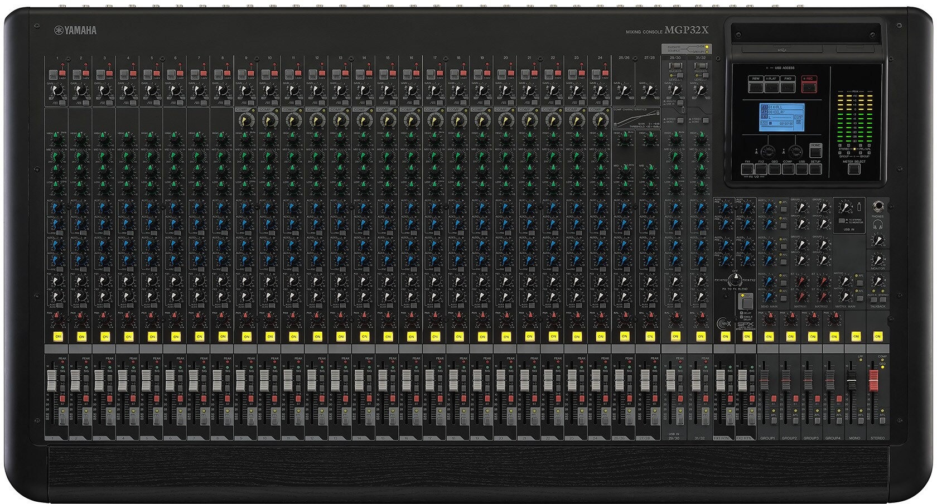Click the USB button in the display section
The width and height of the screenshot is (937, 504).
click(802, 168)
